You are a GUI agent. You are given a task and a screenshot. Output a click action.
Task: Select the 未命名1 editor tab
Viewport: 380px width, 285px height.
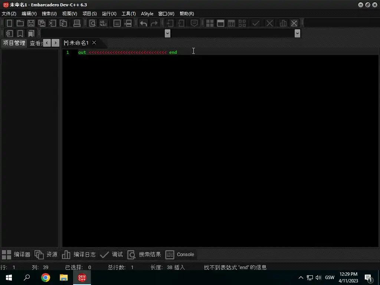tap(76, 43)
